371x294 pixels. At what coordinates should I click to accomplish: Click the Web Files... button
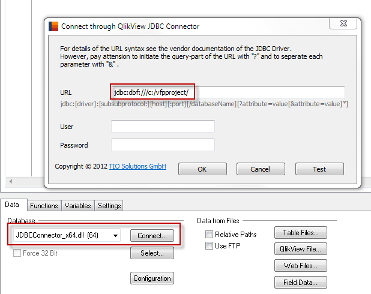point(300,265)
